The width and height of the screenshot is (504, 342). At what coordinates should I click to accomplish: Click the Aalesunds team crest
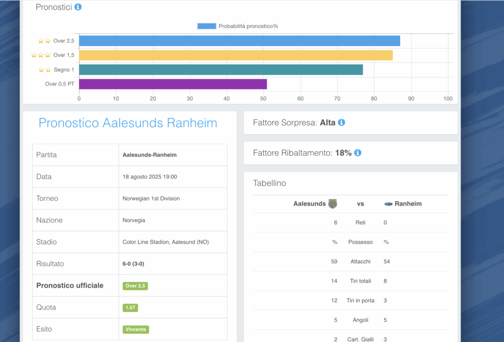coord(333,204)
